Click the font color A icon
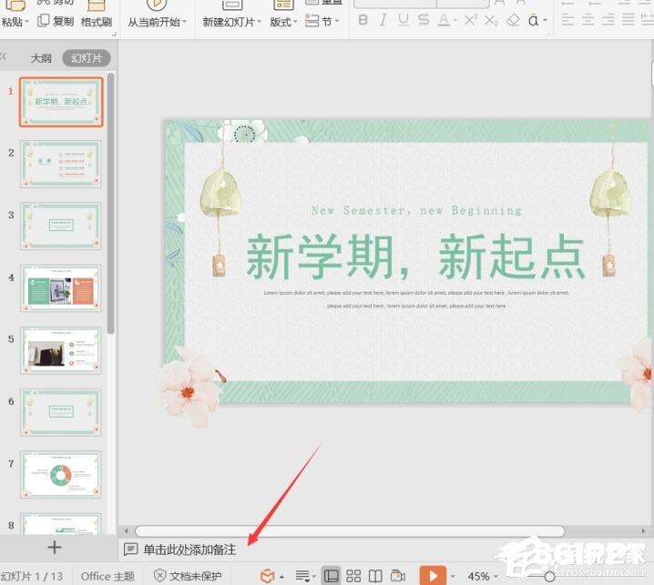Image resolution: width=654 pixels, height=585 pixels. (x=444, y=20)
